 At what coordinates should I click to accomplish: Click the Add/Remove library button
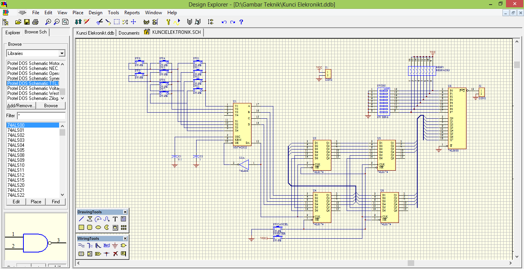point(21,105)
